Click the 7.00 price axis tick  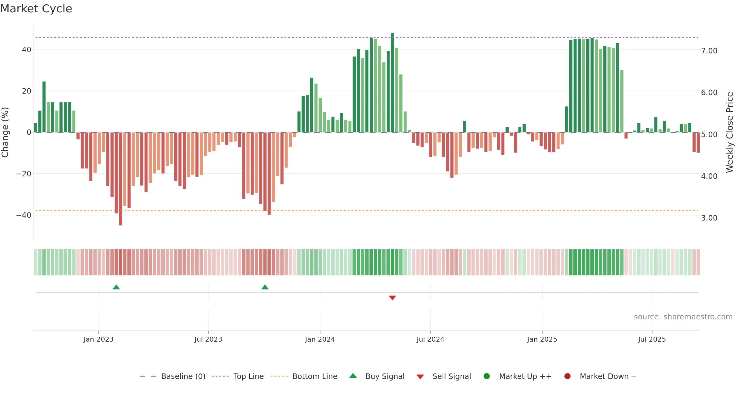coord(709,51)
